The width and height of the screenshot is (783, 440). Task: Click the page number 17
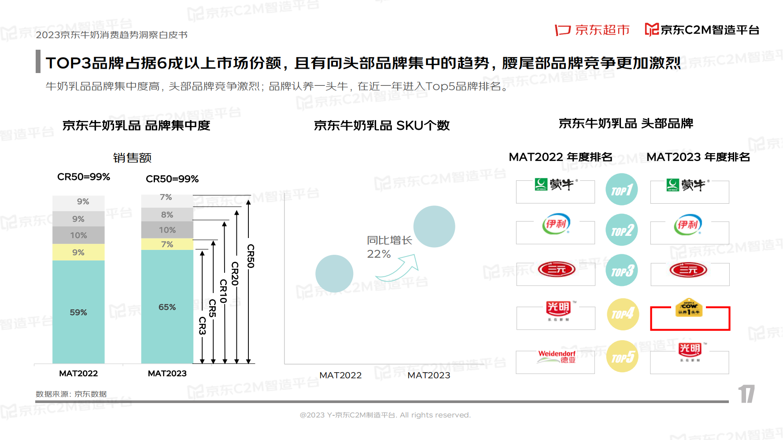tap(746, 394)
